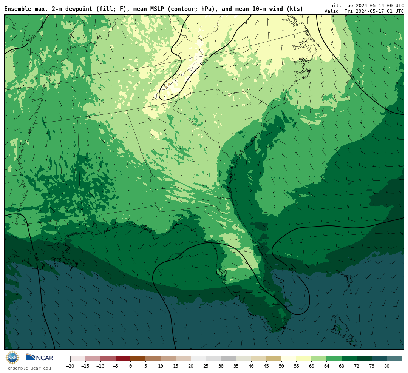This screenshot has width=408, height=373.
Task: Click the Valid: Fri 2024-05-17 01 UTC text
Action: pyautogui.click(x=364, y=11)
